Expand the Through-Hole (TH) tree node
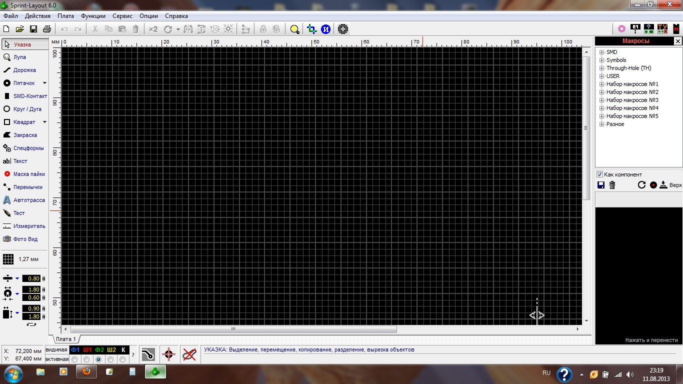Image resolution: width=683 pixels, height=384 pixels. point(602,68)
